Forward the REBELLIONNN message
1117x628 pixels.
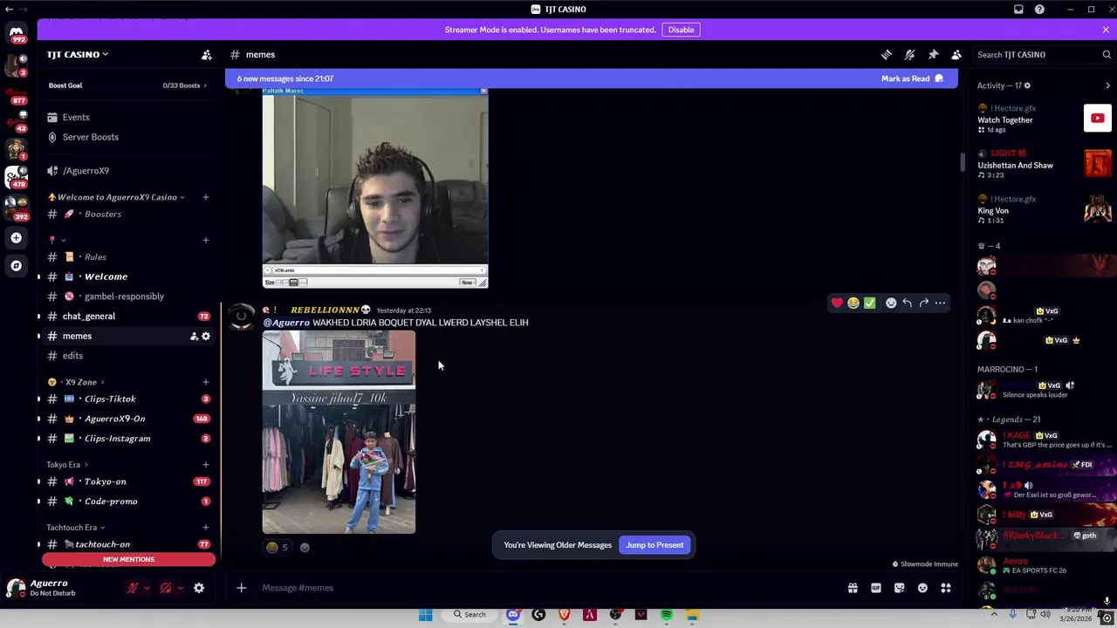pos(924,303)
